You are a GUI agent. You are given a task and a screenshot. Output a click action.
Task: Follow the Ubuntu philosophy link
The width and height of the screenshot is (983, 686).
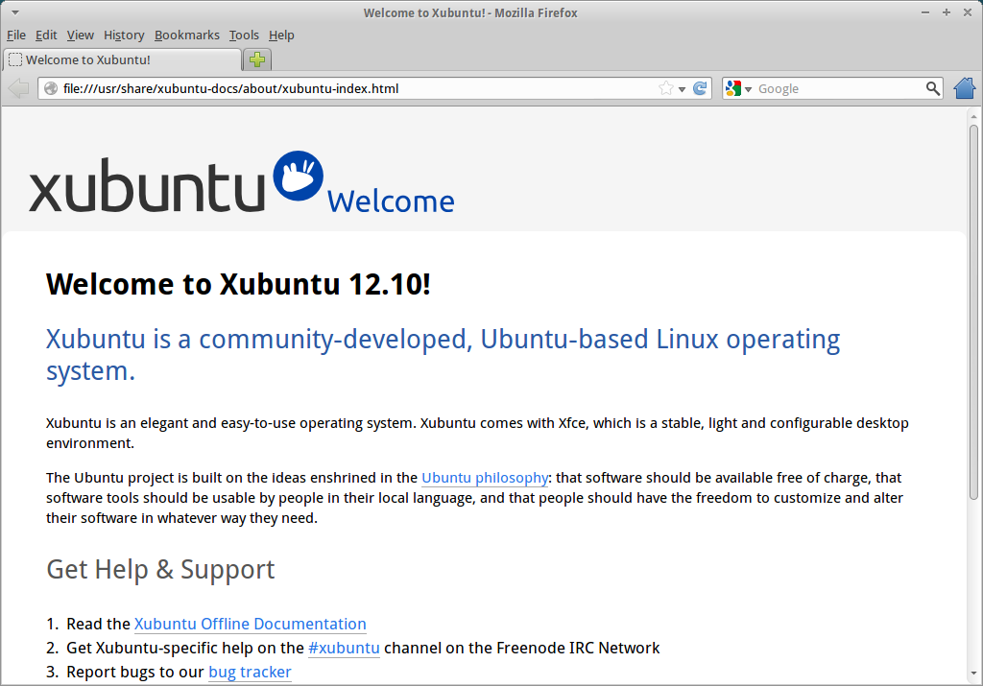click(x=485, y=477)
